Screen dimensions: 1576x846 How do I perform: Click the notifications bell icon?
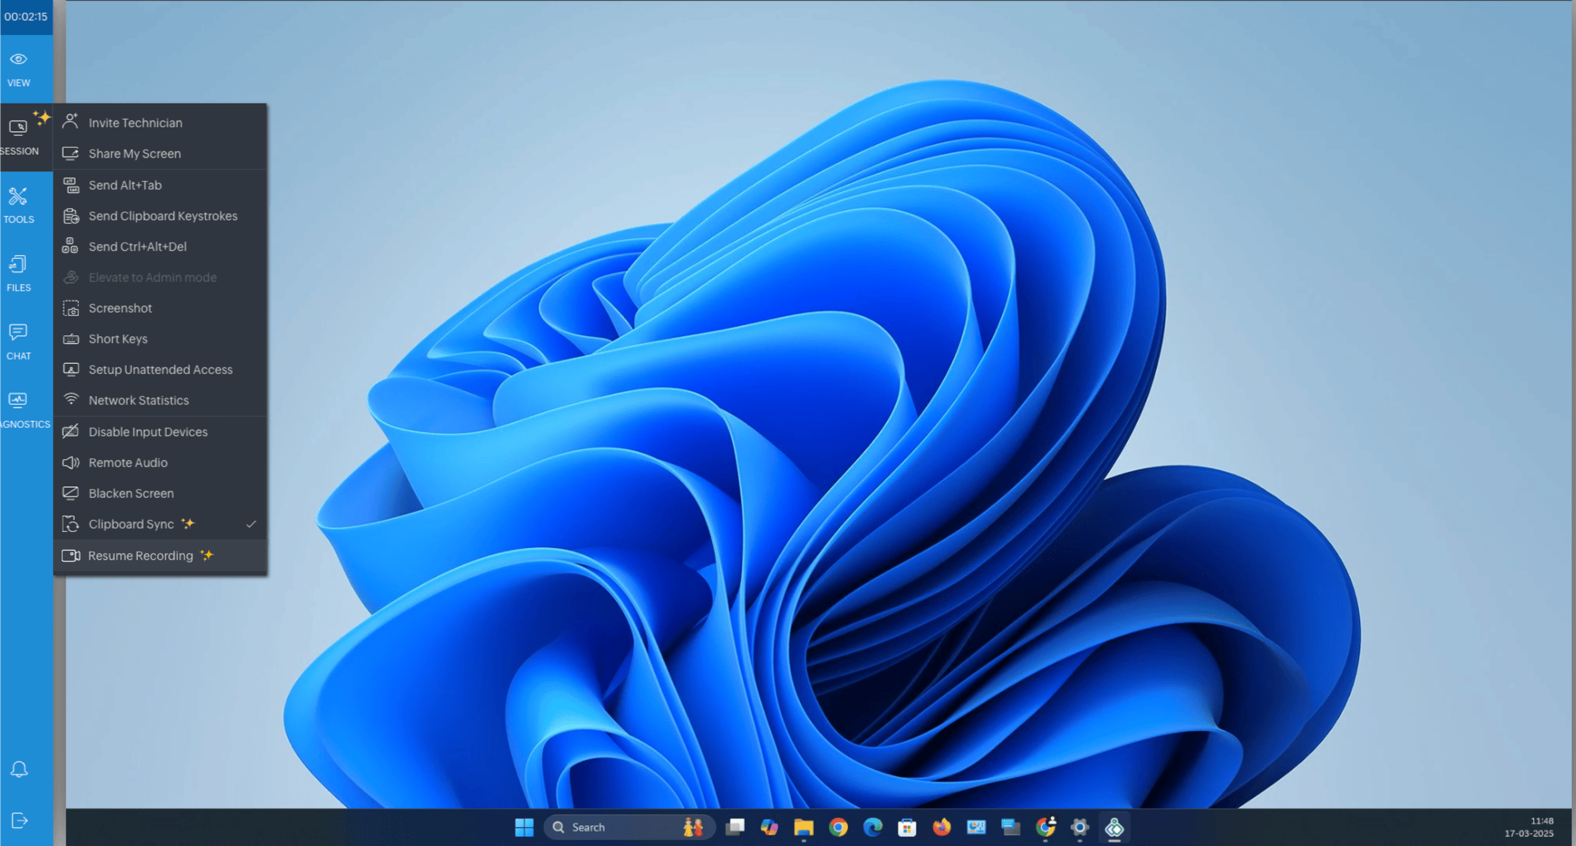(19, 769)
